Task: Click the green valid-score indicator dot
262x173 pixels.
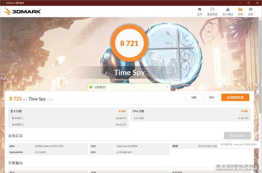Action: (91, 87)
